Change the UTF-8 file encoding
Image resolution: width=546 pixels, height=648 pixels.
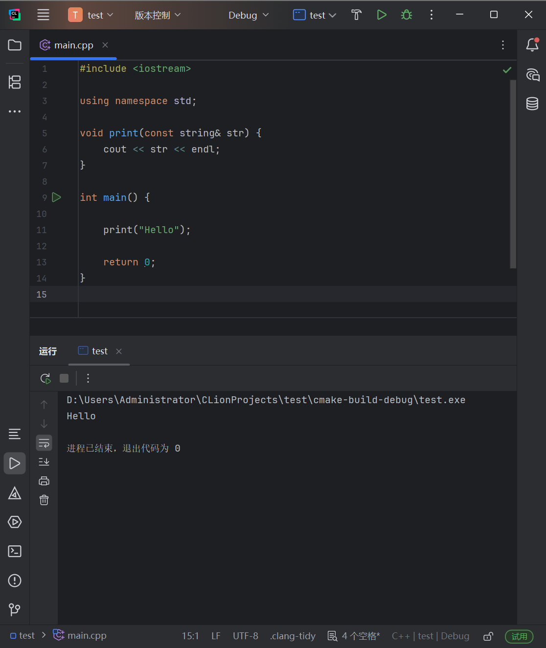pos(246,636)
